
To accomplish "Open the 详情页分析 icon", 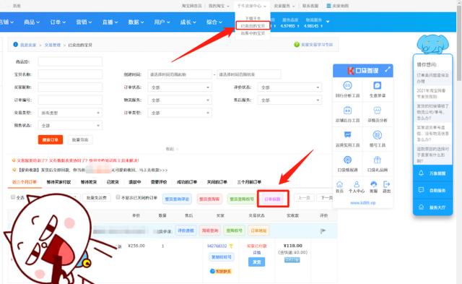I will (x=378, y=111).
